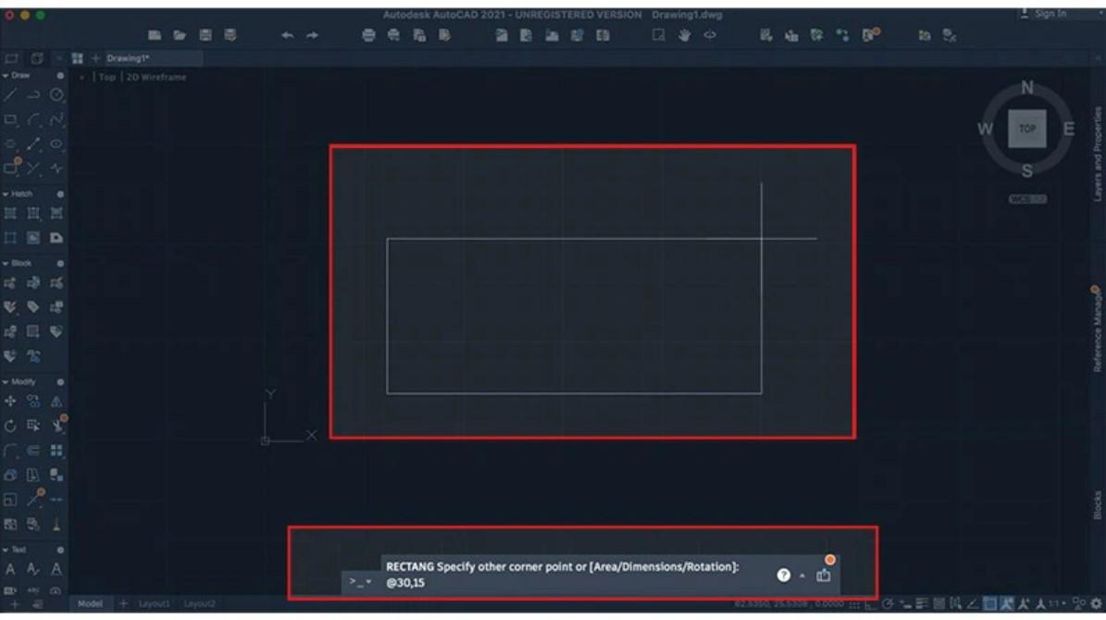Select the Ellipse tool in Draw panel
Image resolution: width=1106 pixels, height=620 pixels.
(x=56, y=143)
